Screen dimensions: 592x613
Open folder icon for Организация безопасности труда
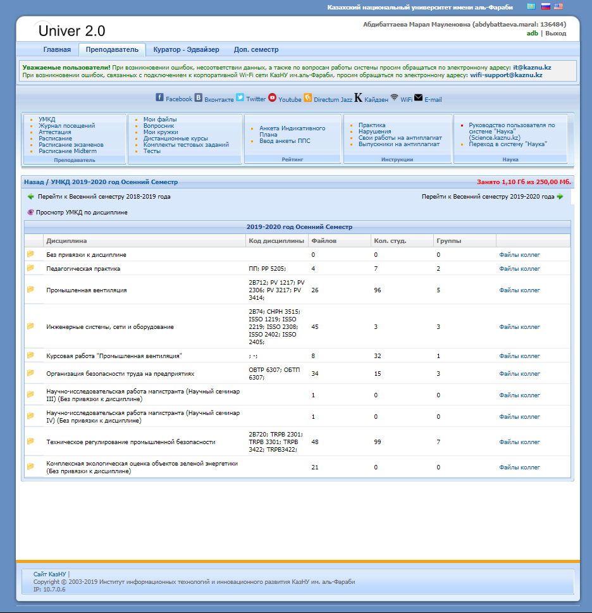pyautogui.click(x=30, y=373)
